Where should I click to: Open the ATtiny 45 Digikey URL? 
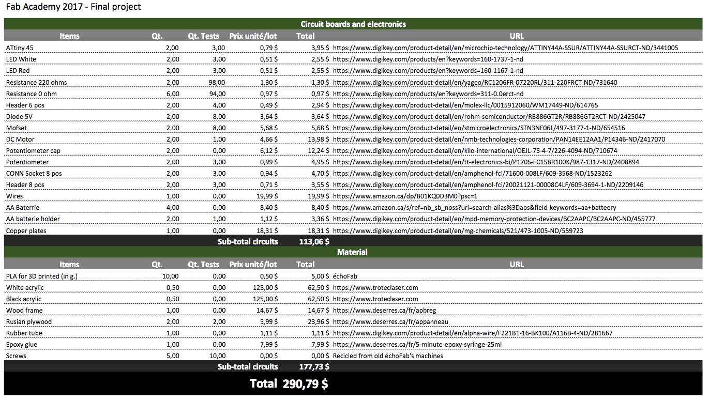tap(506, 48)
